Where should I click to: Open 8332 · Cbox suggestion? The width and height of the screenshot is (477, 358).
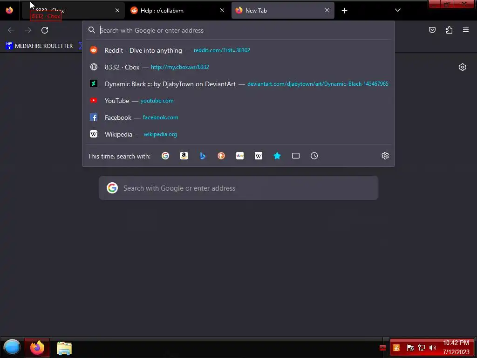[x=238, y=67]
